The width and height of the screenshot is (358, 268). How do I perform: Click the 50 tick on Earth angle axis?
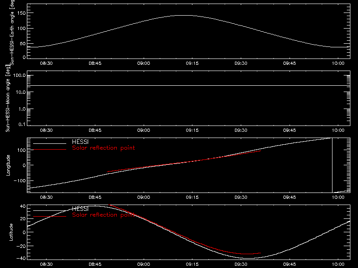click(23, 44)
